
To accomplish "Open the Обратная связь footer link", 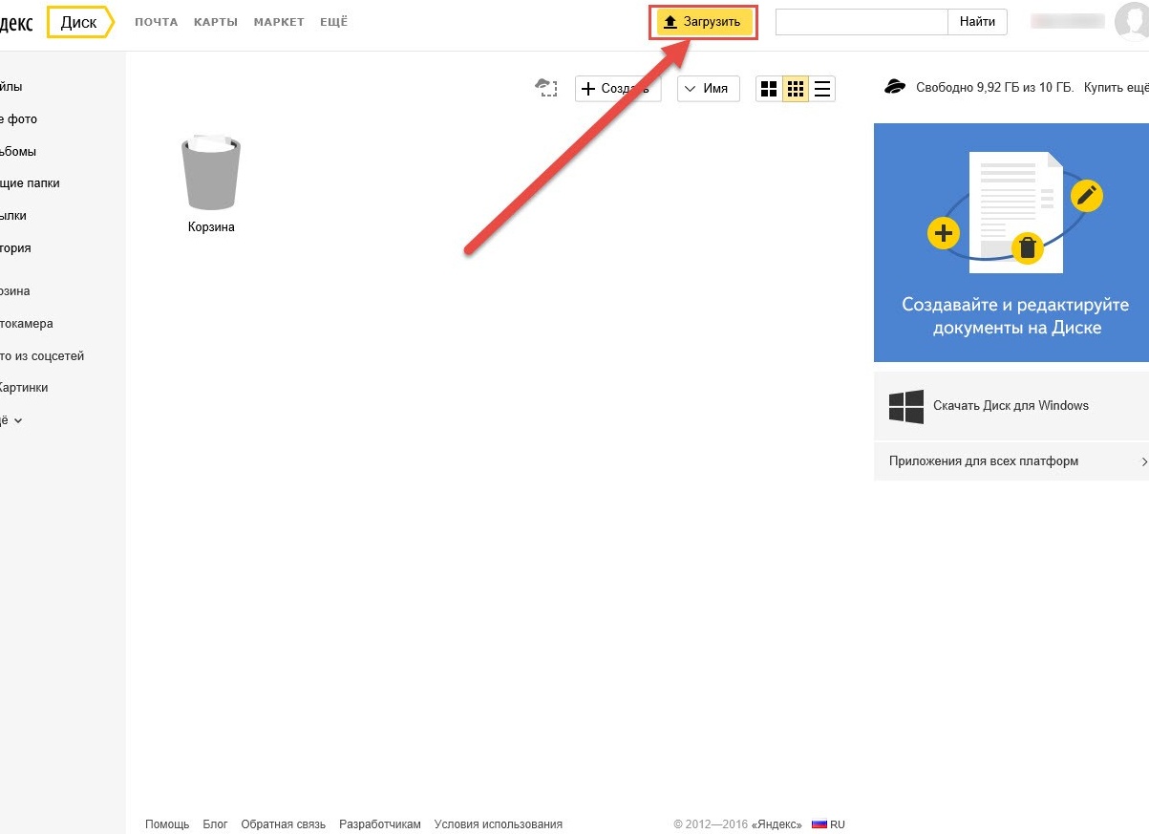I will 284,824.
